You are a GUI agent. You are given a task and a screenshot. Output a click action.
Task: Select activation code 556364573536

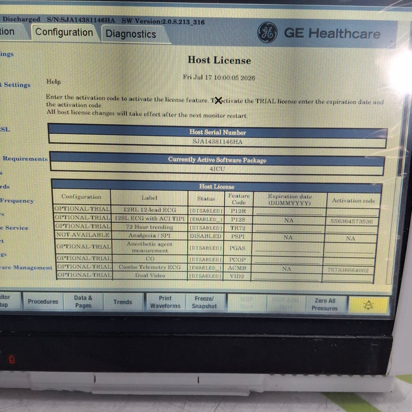tap(351, 221)
